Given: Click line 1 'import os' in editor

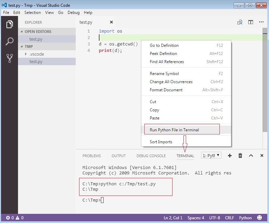Looking at the screenshot, I should point(110,31).
